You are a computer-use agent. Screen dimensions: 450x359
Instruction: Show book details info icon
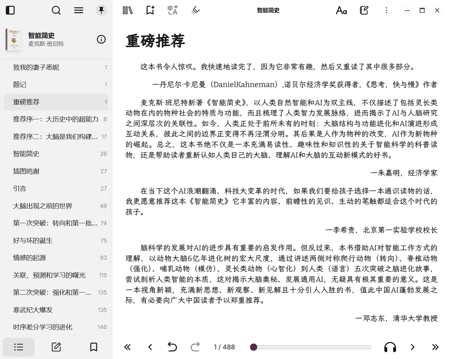pos(101,39)
